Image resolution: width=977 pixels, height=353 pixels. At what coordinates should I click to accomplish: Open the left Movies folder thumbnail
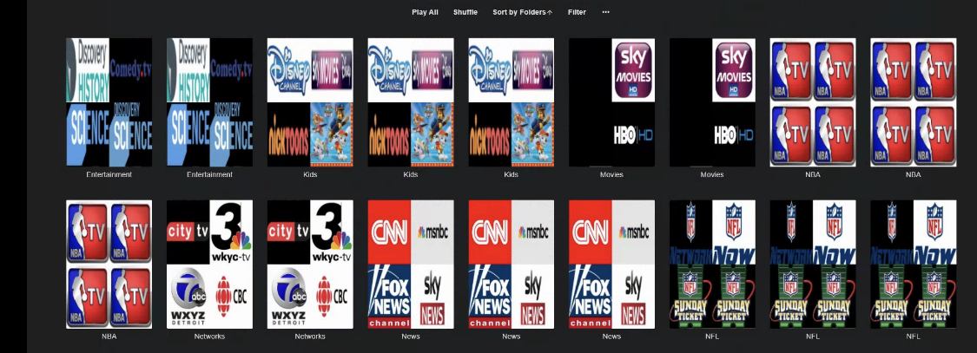[612, 102]
